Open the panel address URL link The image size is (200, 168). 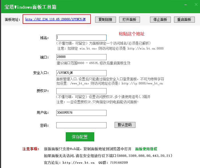click(x=55, y=19)
